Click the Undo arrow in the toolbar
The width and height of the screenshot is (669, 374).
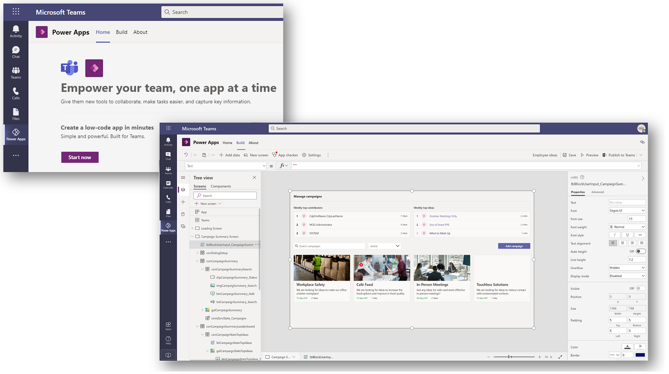(186, 155)
